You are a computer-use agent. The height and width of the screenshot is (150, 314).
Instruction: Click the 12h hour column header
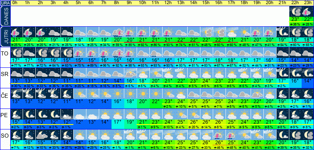168,3
